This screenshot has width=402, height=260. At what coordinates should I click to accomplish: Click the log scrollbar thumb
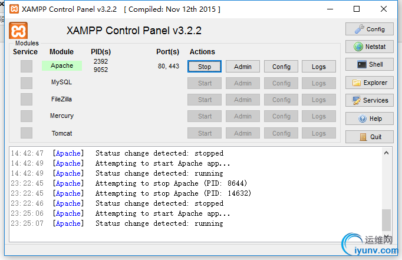[386, 220]
